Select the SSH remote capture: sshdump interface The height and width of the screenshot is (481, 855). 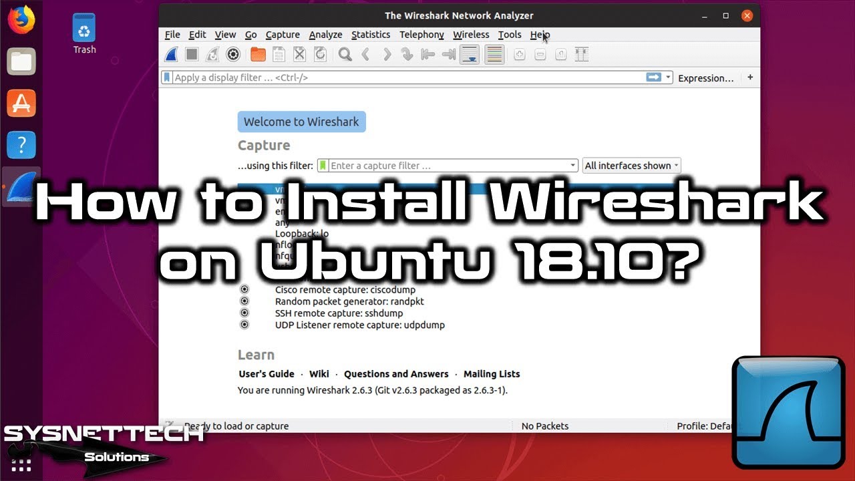pyautogui.click(x=339, y=313)
